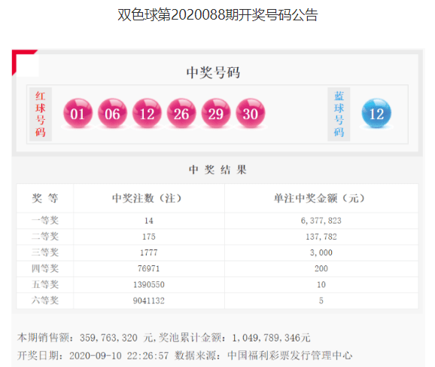Click the sixth prize amount 5
Viewport: 435px width, 367px height.
321,301
